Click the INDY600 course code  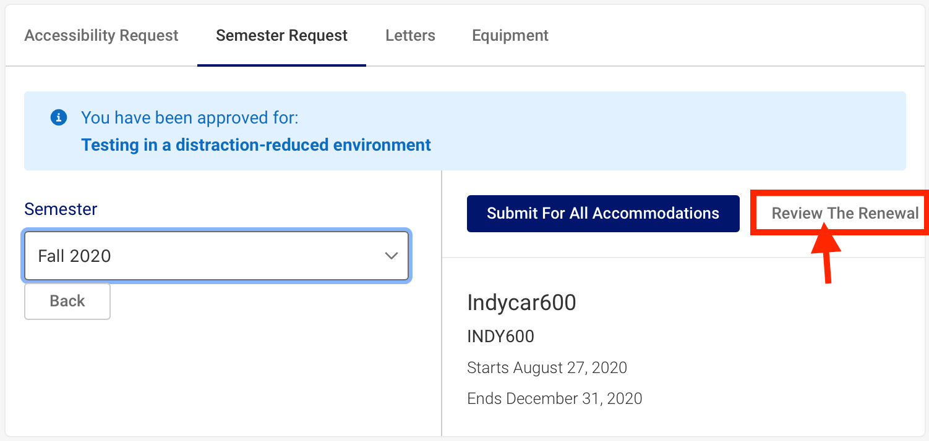pyautogui.click(x=500, y=337)
